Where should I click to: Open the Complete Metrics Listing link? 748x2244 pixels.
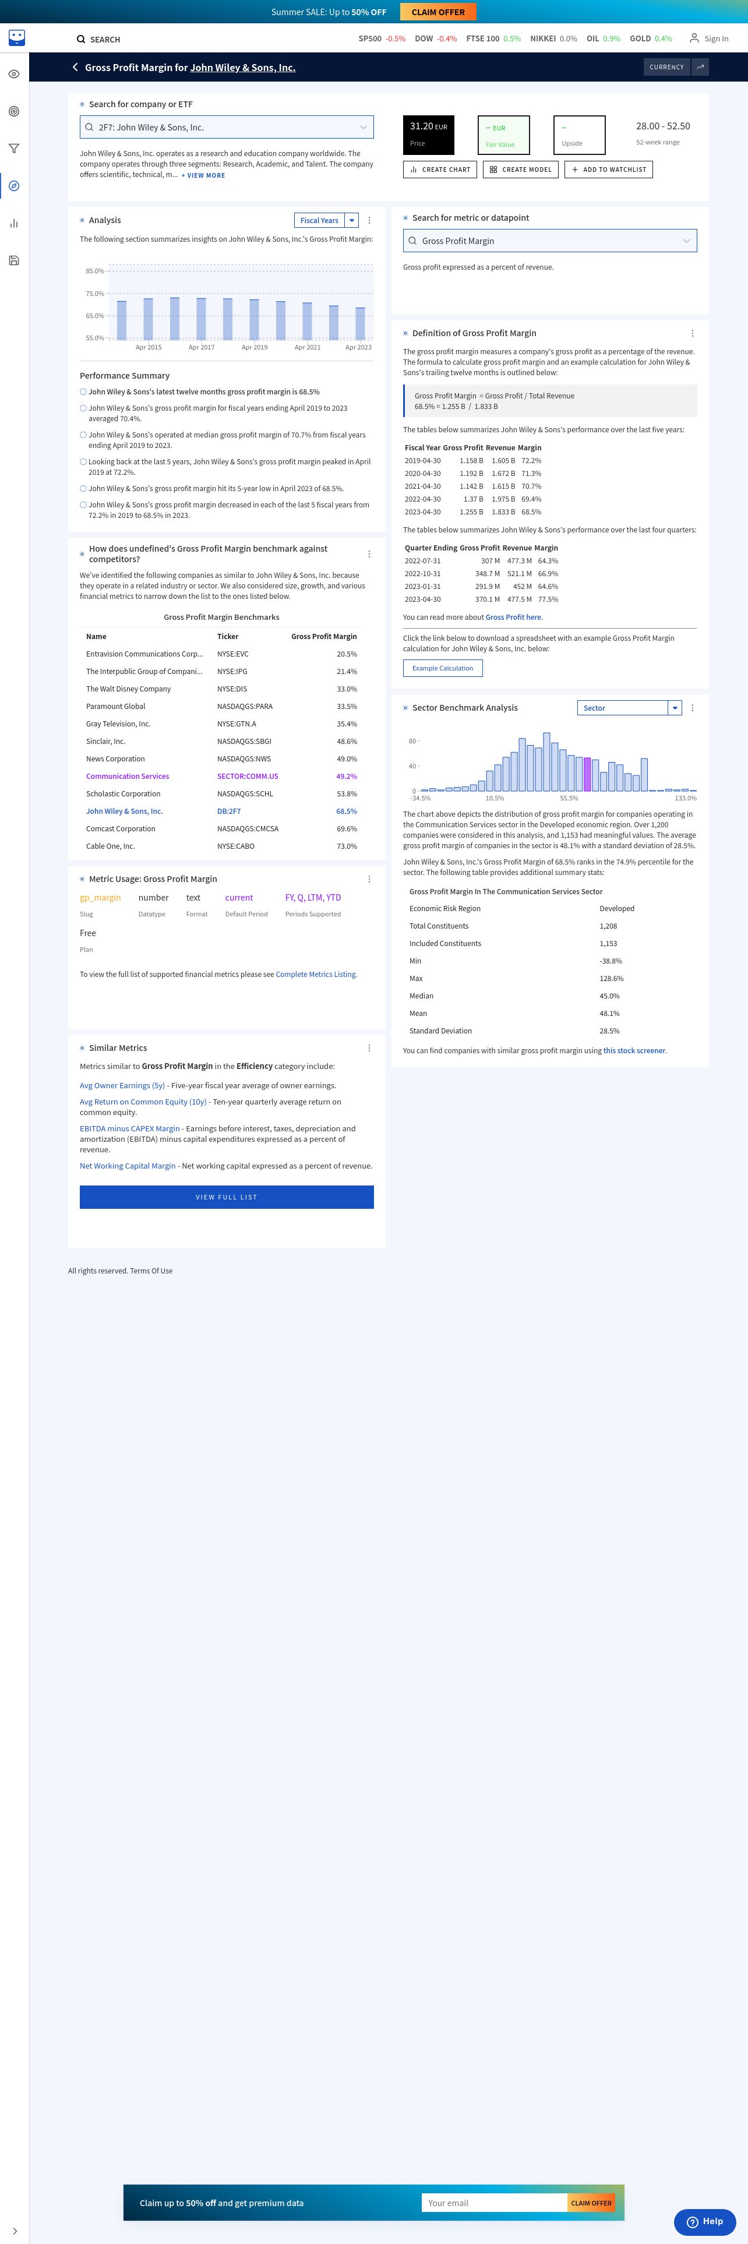point(316,975)
